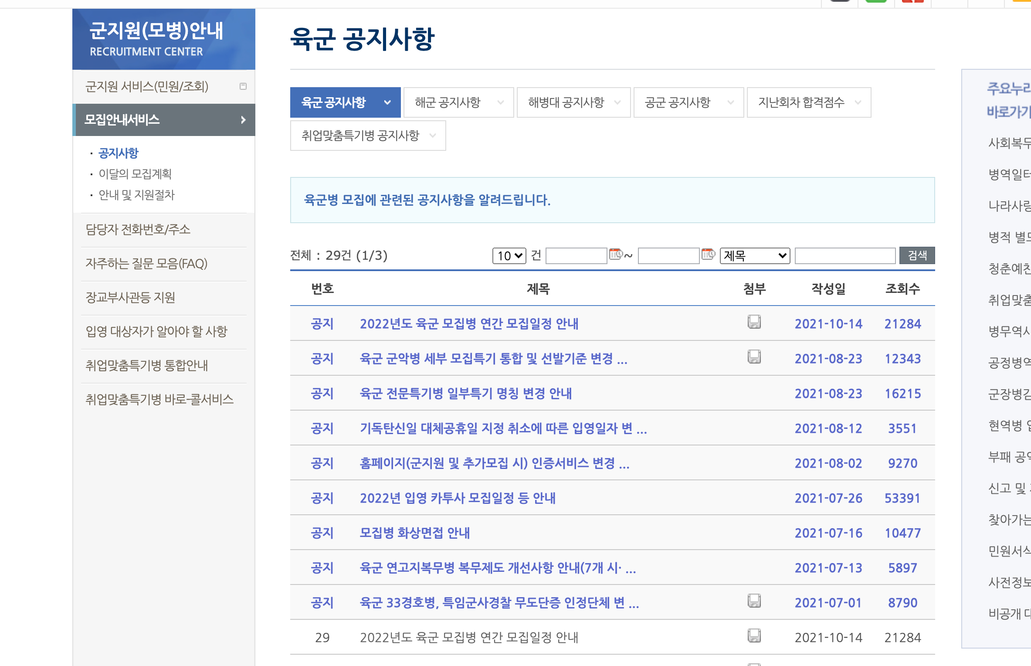Image resolution: width=1031 pixels, height=666 pixels.
Task: Open attachment icon for 2022년도 육군 모집병 공지 row
Action: [x=754, y=322]
